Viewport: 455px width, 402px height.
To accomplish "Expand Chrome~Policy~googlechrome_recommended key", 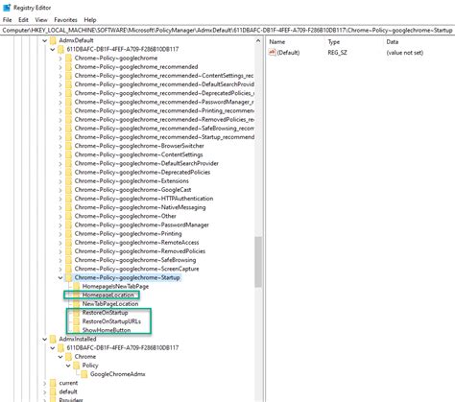I will tap(60, 67).
